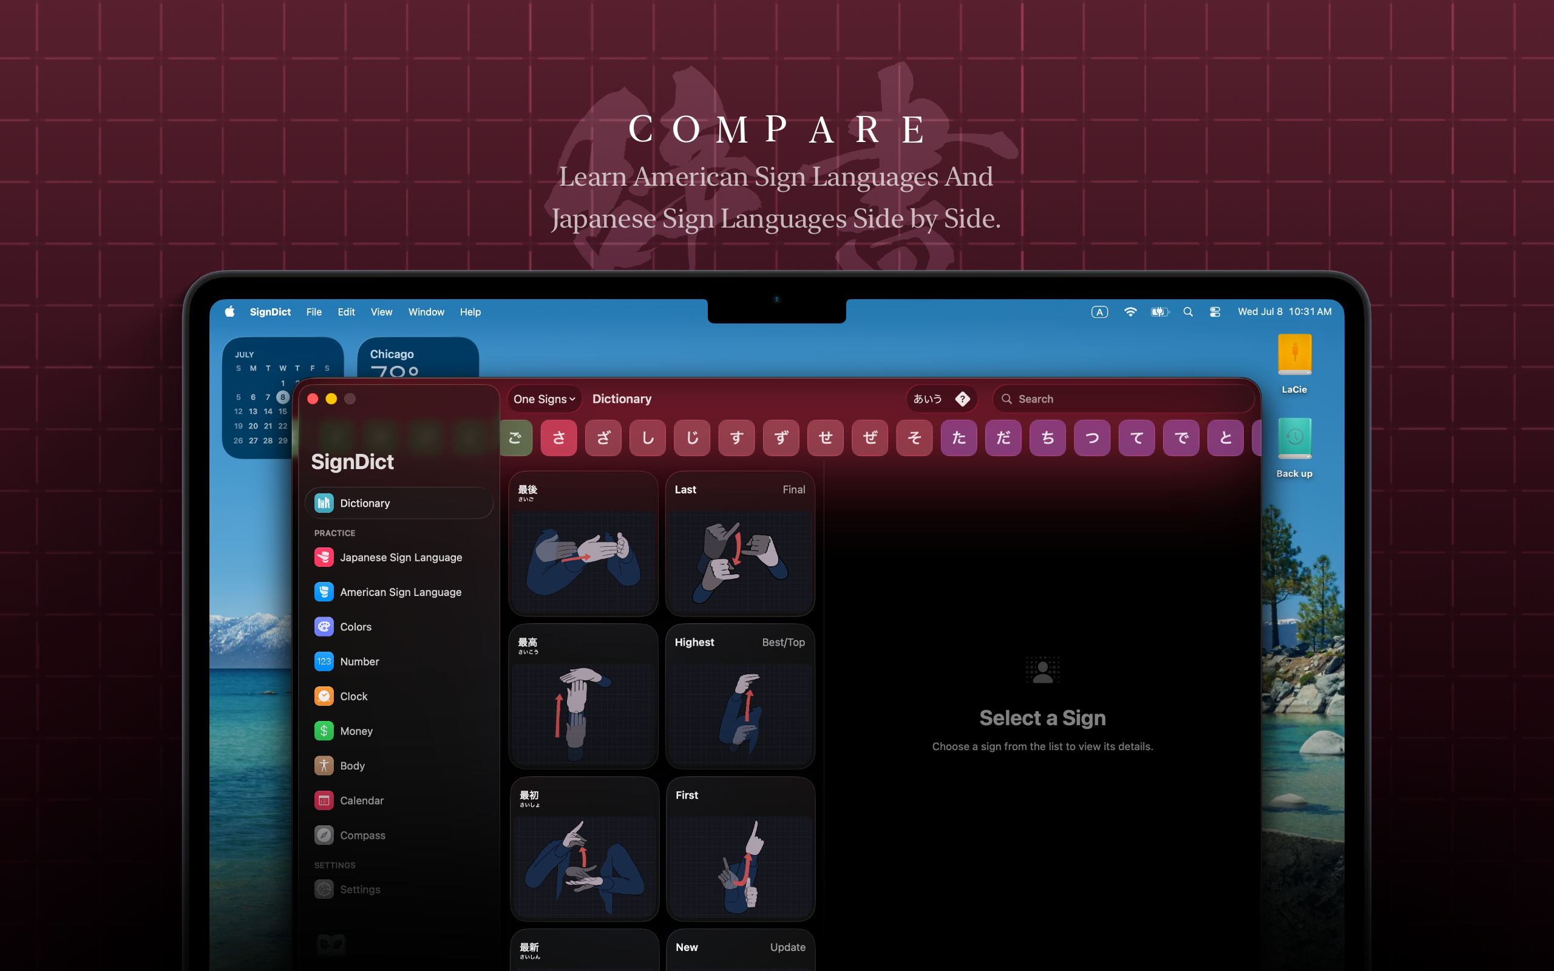1554x971 pixels.
Task: Select the Compass practice category
Action: click(399, 834)
